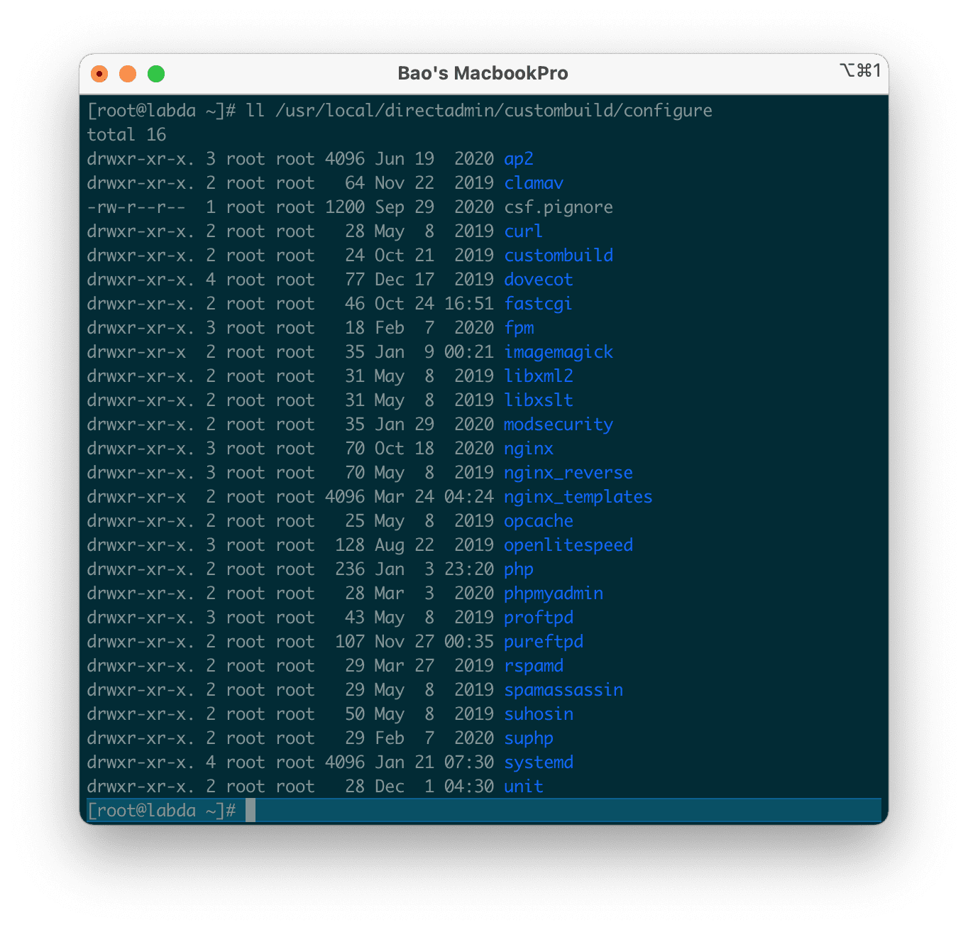Click the dovecot directory listing

pyautogui.click(x=538, y=279)
